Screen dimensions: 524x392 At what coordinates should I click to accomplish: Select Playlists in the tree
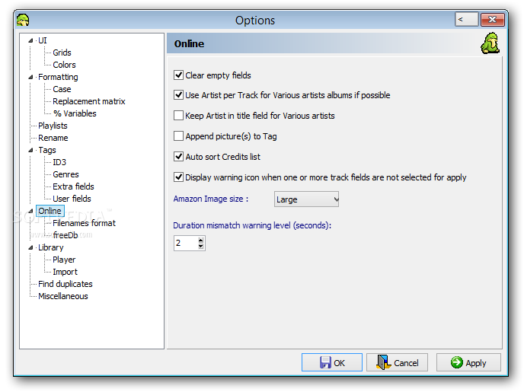[x=53, y=126]
